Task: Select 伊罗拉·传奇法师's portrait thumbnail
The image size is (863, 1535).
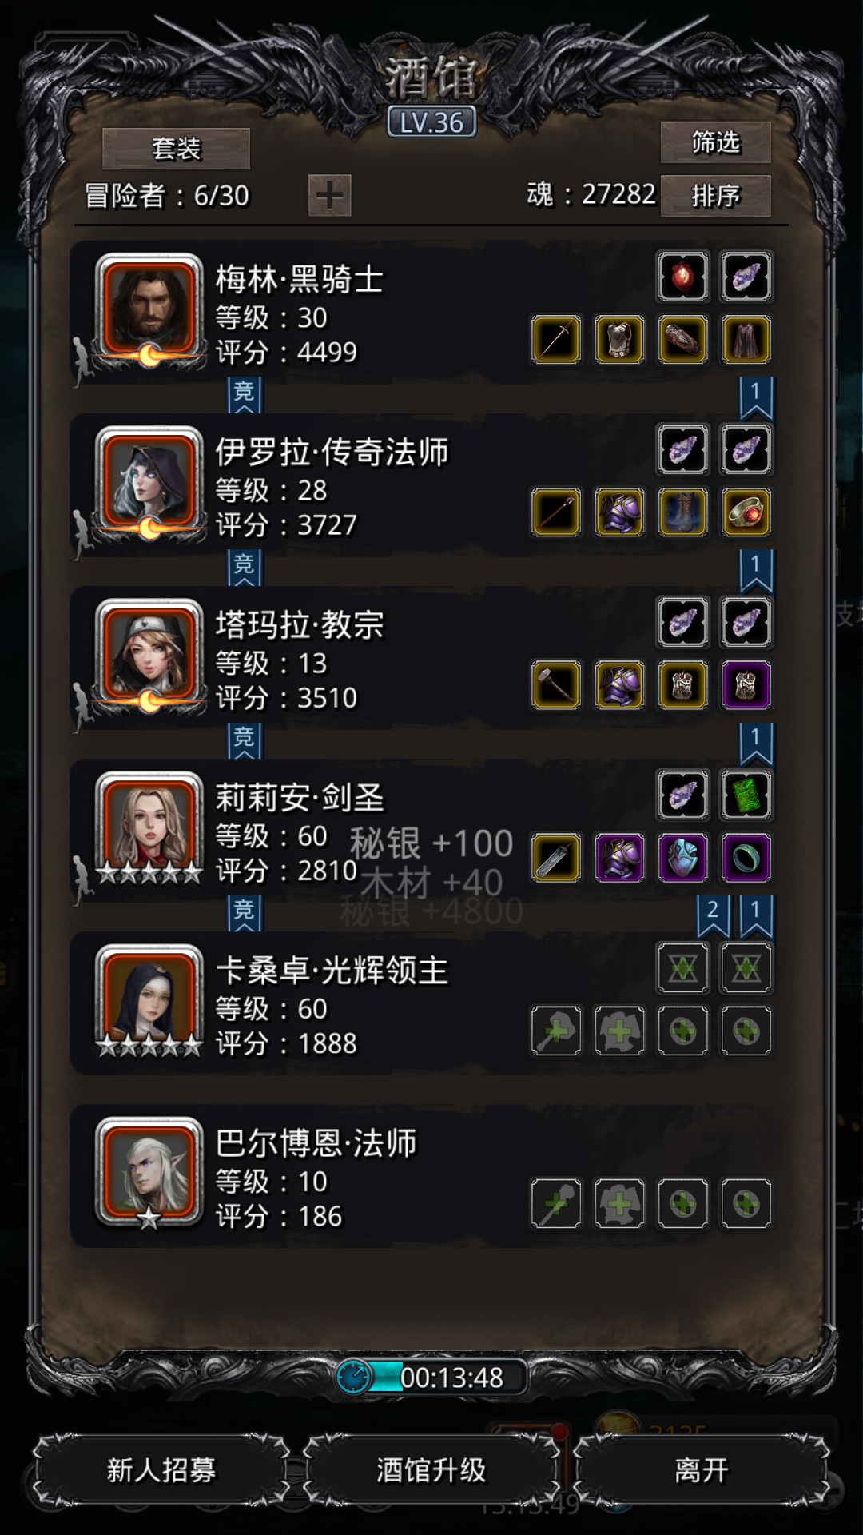Action: [x=149, y=482]
